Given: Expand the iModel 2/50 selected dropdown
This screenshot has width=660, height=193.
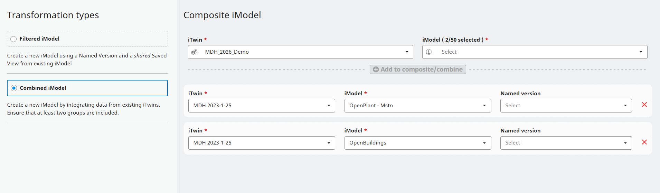Looking at the screenshot, I should click(x=641, y=52).
